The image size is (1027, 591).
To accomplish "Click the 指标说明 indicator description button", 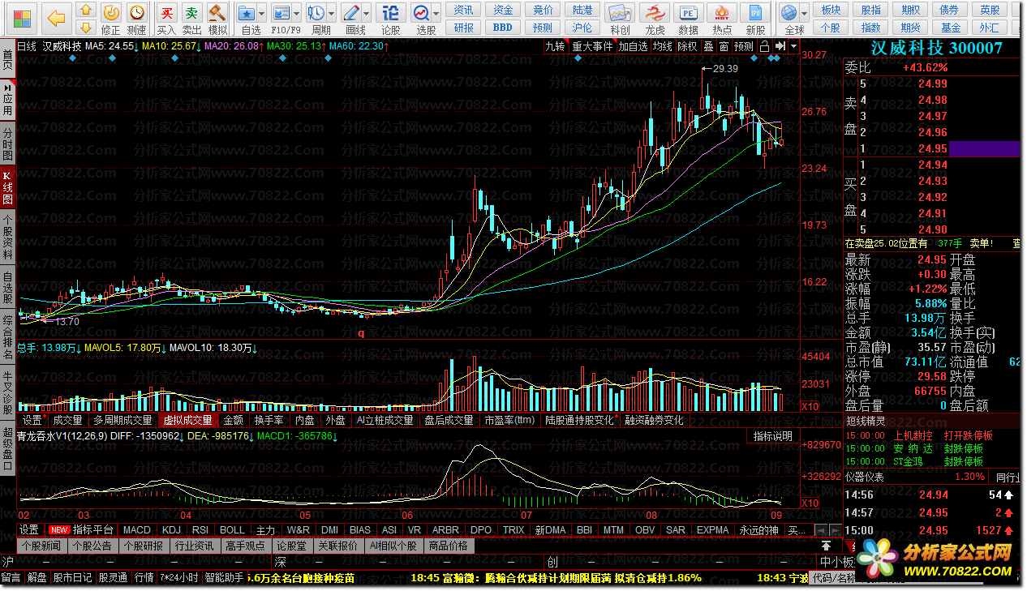I will [772, 436].
